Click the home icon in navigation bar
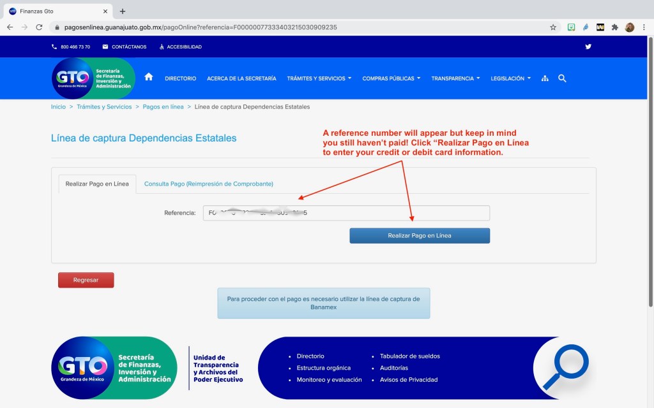This screenshot has height=408, width=654. [x=149, y=77]
